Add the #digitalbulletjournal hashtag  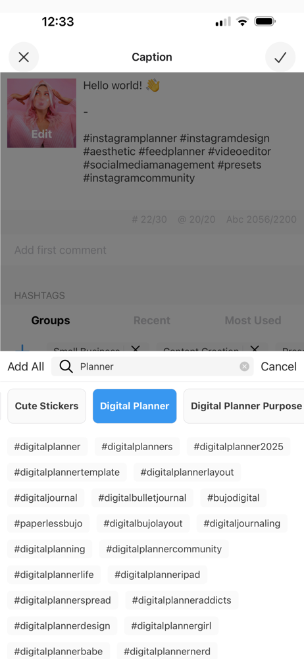point(142,498)
